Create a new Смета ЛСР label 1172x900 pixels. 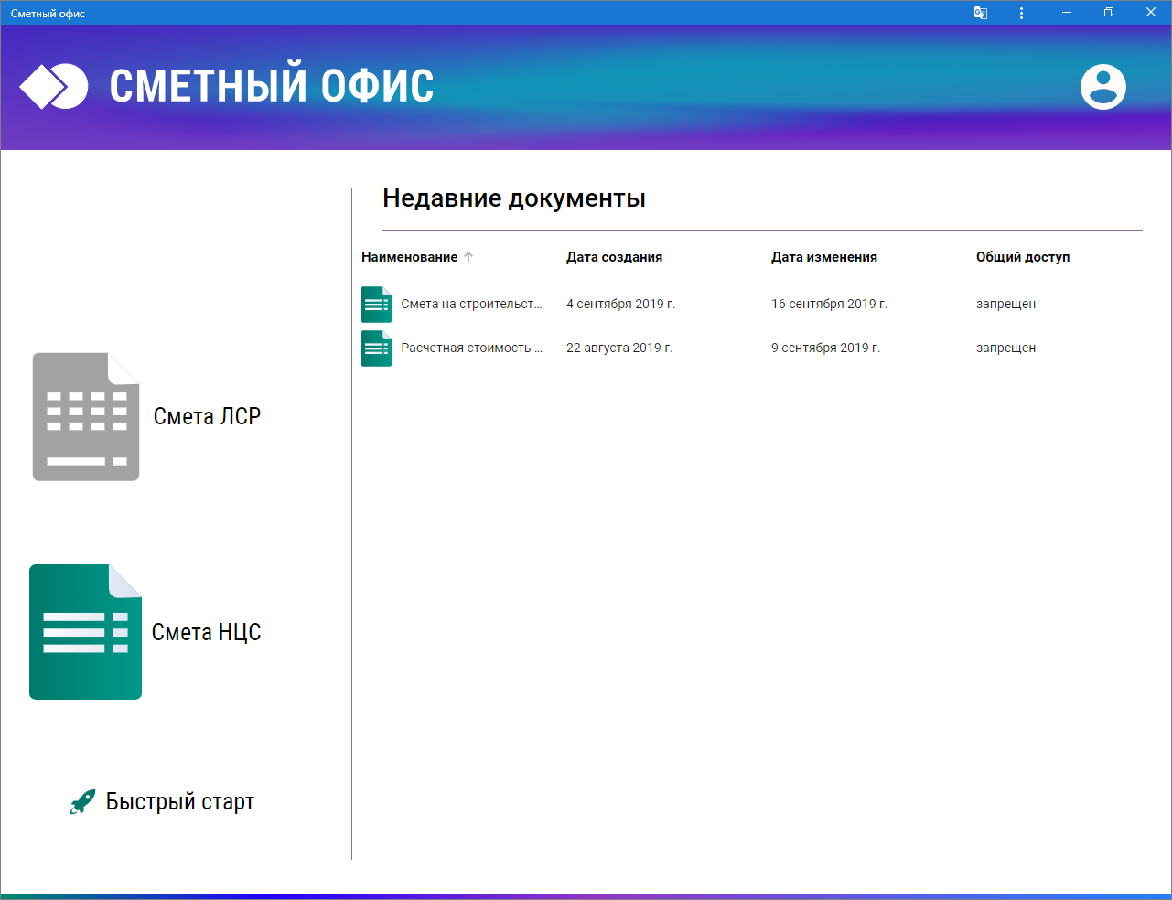pos(207,416)
